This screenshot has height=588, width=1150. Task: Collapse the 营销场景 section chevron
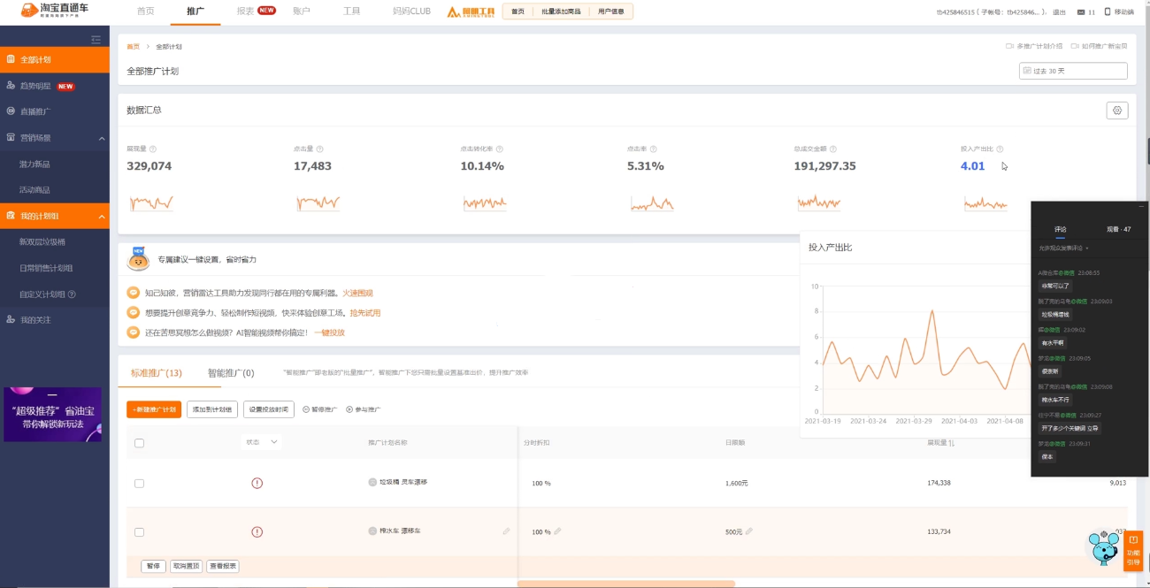[x=101, y=138]
